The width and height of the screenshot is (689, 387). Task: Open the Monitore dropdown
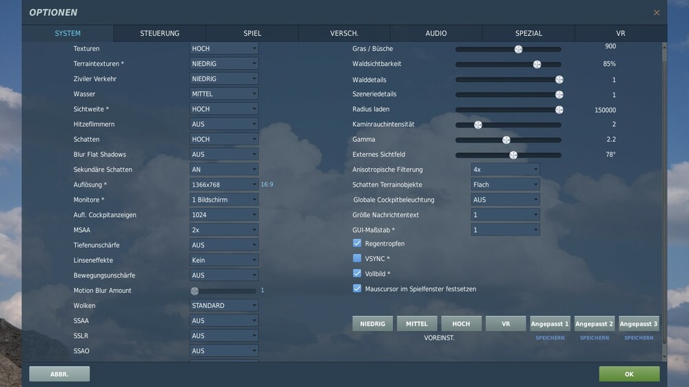(x=224, y=200)
